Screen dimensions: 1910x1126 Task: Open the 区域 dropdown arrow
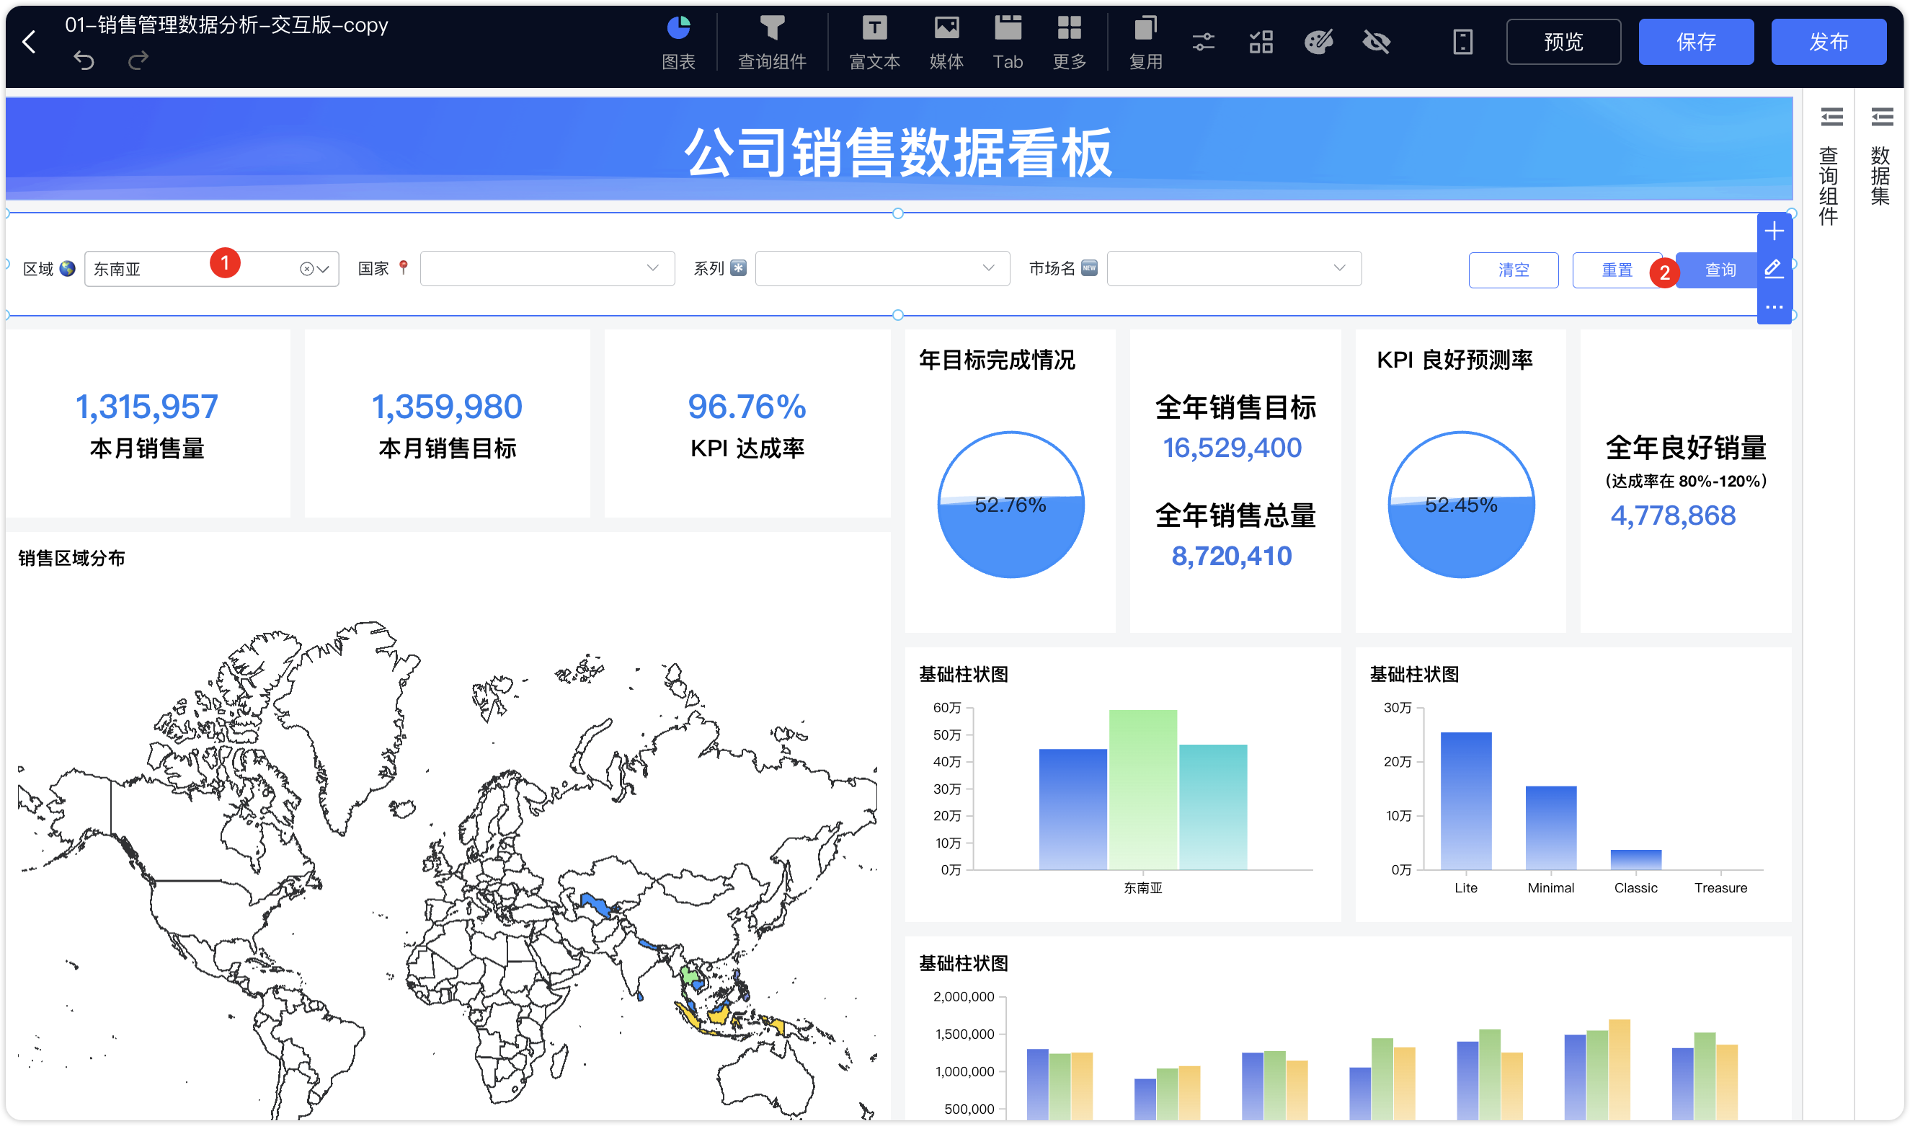[x=324, y=269]
